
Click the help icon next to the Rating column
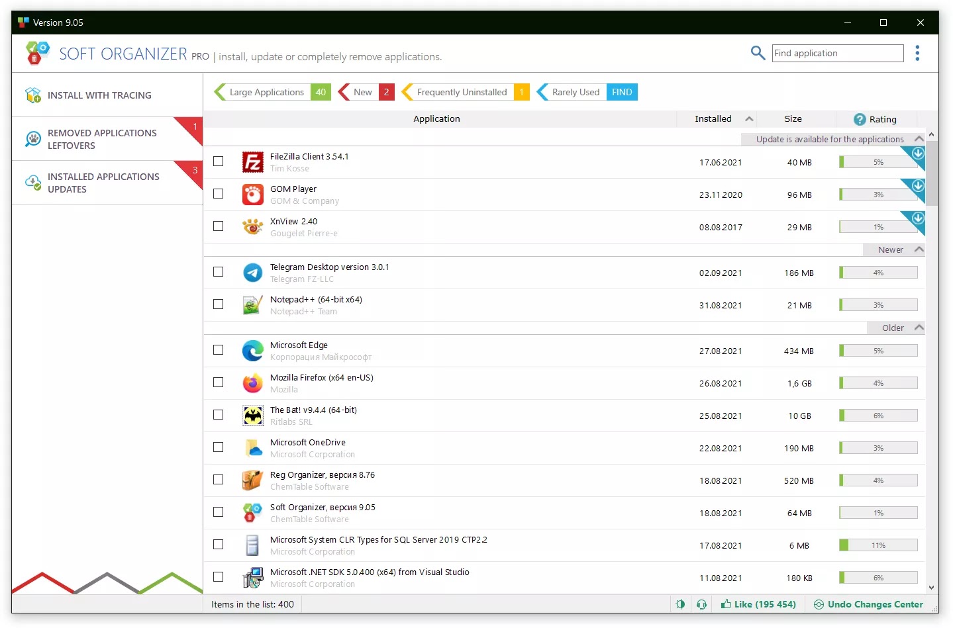coord(859,119)
